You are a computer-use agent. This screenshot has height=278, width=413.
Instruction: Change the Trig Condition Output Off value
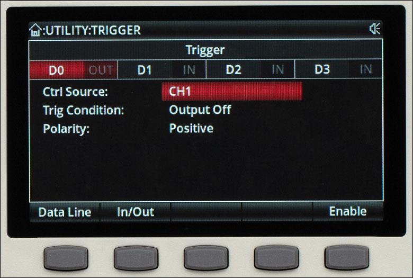[x=200, y=110]
